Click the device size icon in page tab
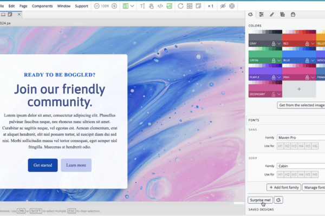 pos(3,15)
